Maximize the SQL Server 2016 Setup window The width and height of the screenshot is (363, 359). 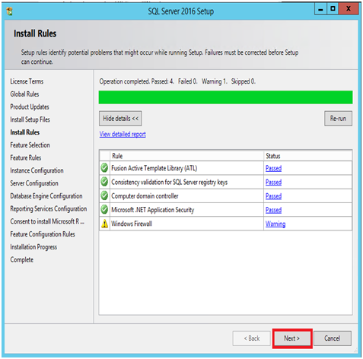[333, 9]
